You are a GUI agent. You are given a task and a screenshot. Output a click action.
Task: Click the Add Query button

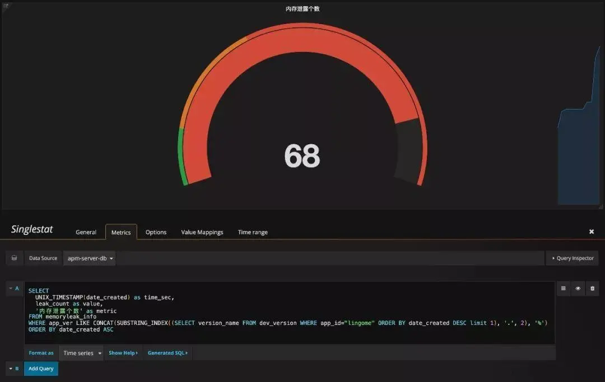[41, 369]
